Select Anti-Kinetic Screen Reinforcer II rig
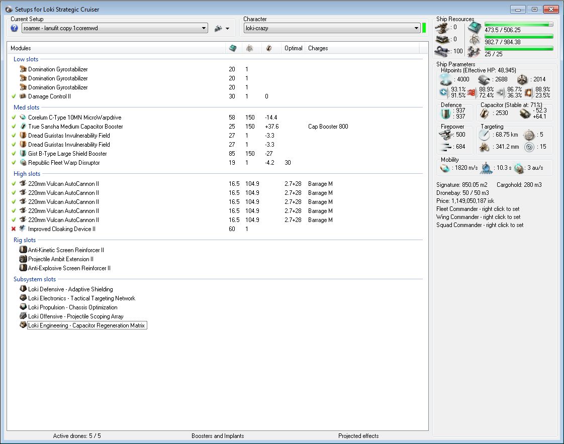Image resolution: width=564 pixels, height=444 pixels. click(x=66, y=250)
